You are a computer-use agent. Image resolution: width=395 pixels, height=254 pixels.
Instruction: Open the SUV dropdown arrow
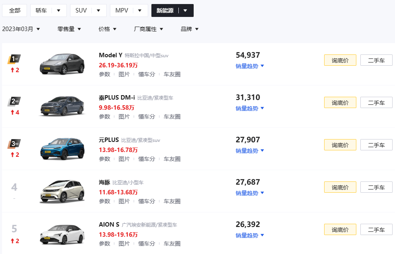point(99,10)
